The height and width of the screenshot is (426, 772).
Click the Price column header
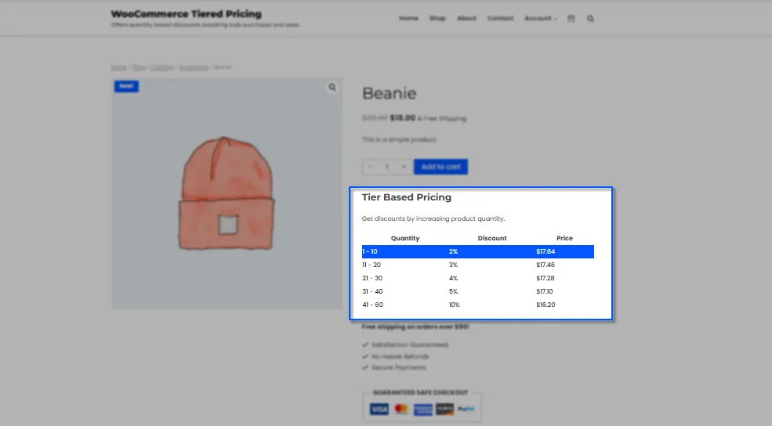565,238
